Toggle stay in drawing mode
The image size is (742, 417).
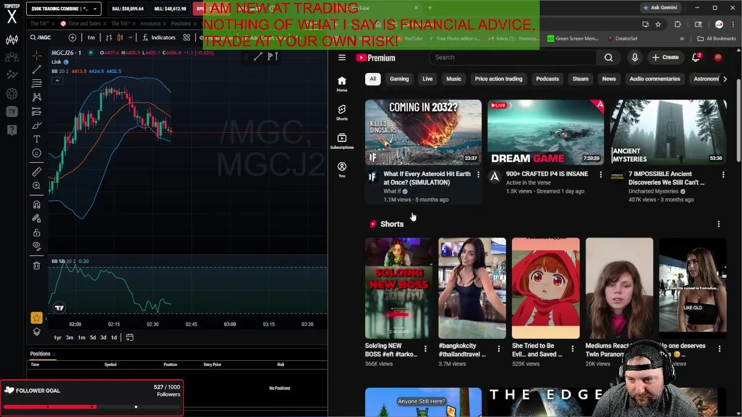coord(37,218)
